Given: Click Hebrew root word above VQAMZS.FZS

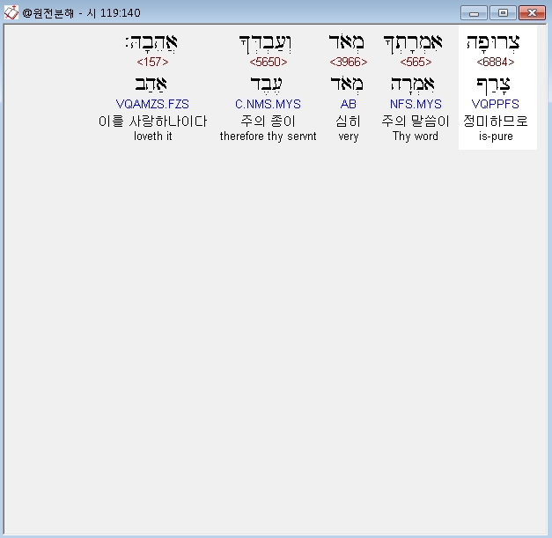Looking at the screenshot, I should click(151, 85).
